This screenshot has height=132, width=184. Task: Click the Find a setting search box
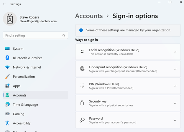[x=32, y=35]
